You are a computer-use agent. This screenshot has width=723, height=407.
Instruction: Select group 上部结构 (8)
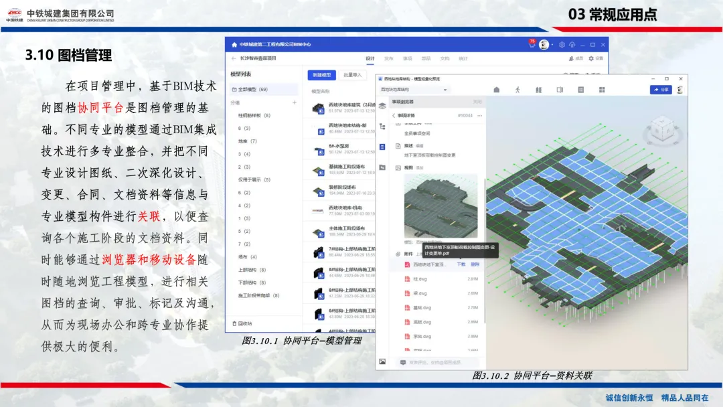click(x=252, y=270)
